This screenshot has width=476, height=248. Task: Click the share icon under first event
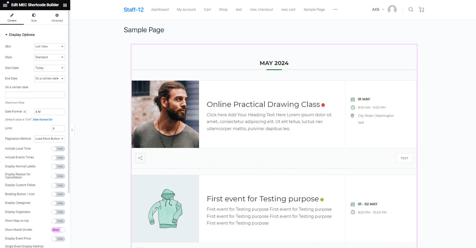[140, 158]
